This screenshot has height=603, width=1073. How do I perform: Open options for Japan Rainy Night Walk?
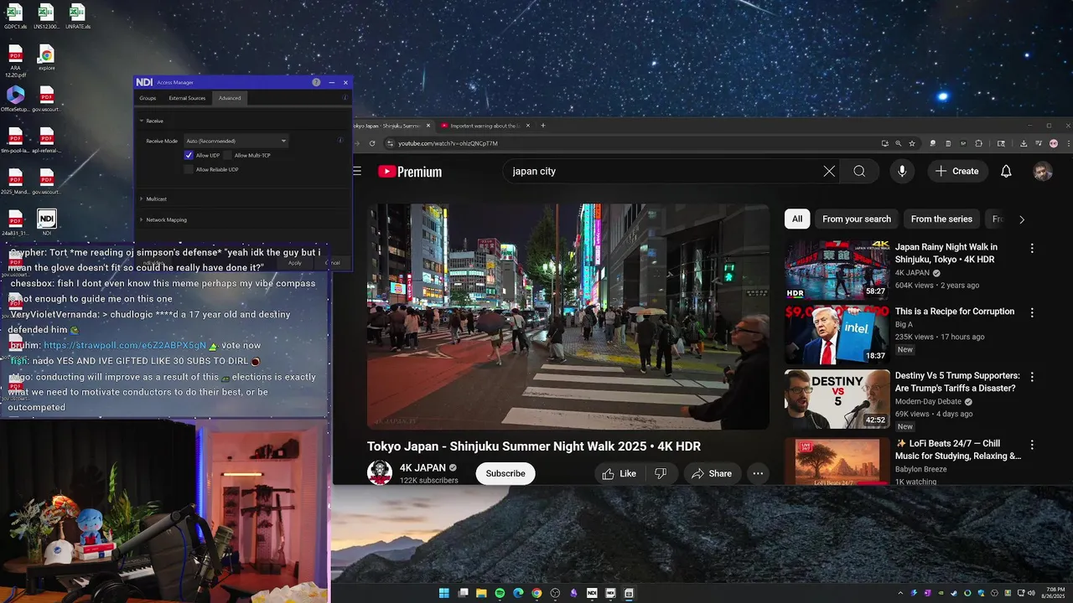1032,249
